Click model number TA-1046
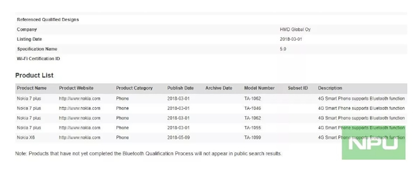Screen dimensions: 420x172 coord(252,108)
